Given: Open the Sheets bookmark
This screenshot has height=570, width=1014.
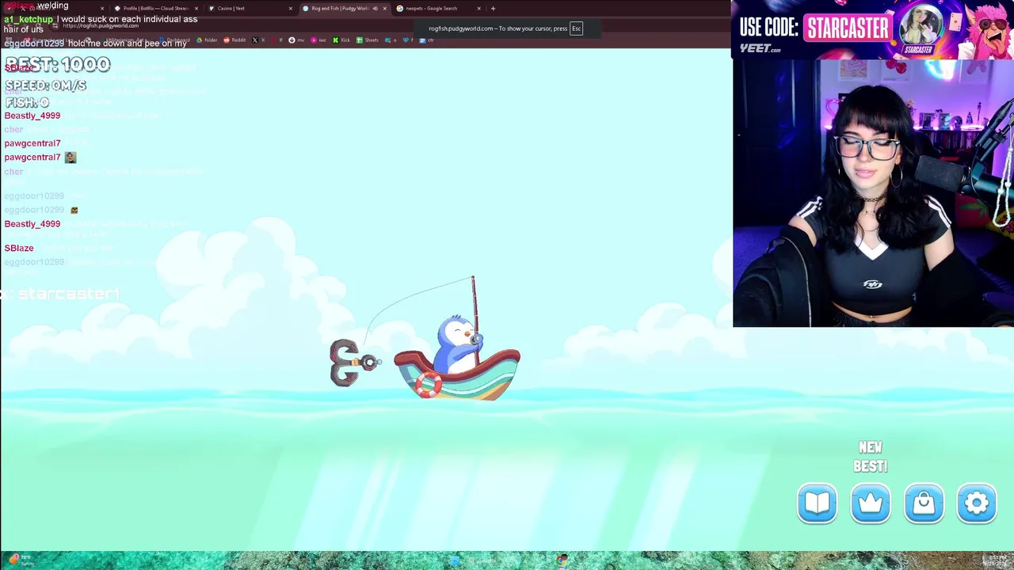Looking at the screenshot, I should click(367, 40).
